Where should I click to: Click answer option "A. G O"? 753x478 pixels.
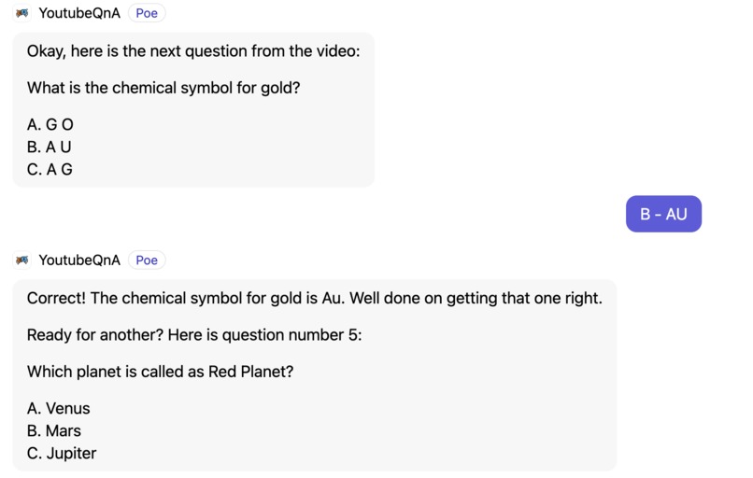pos(50,124)
